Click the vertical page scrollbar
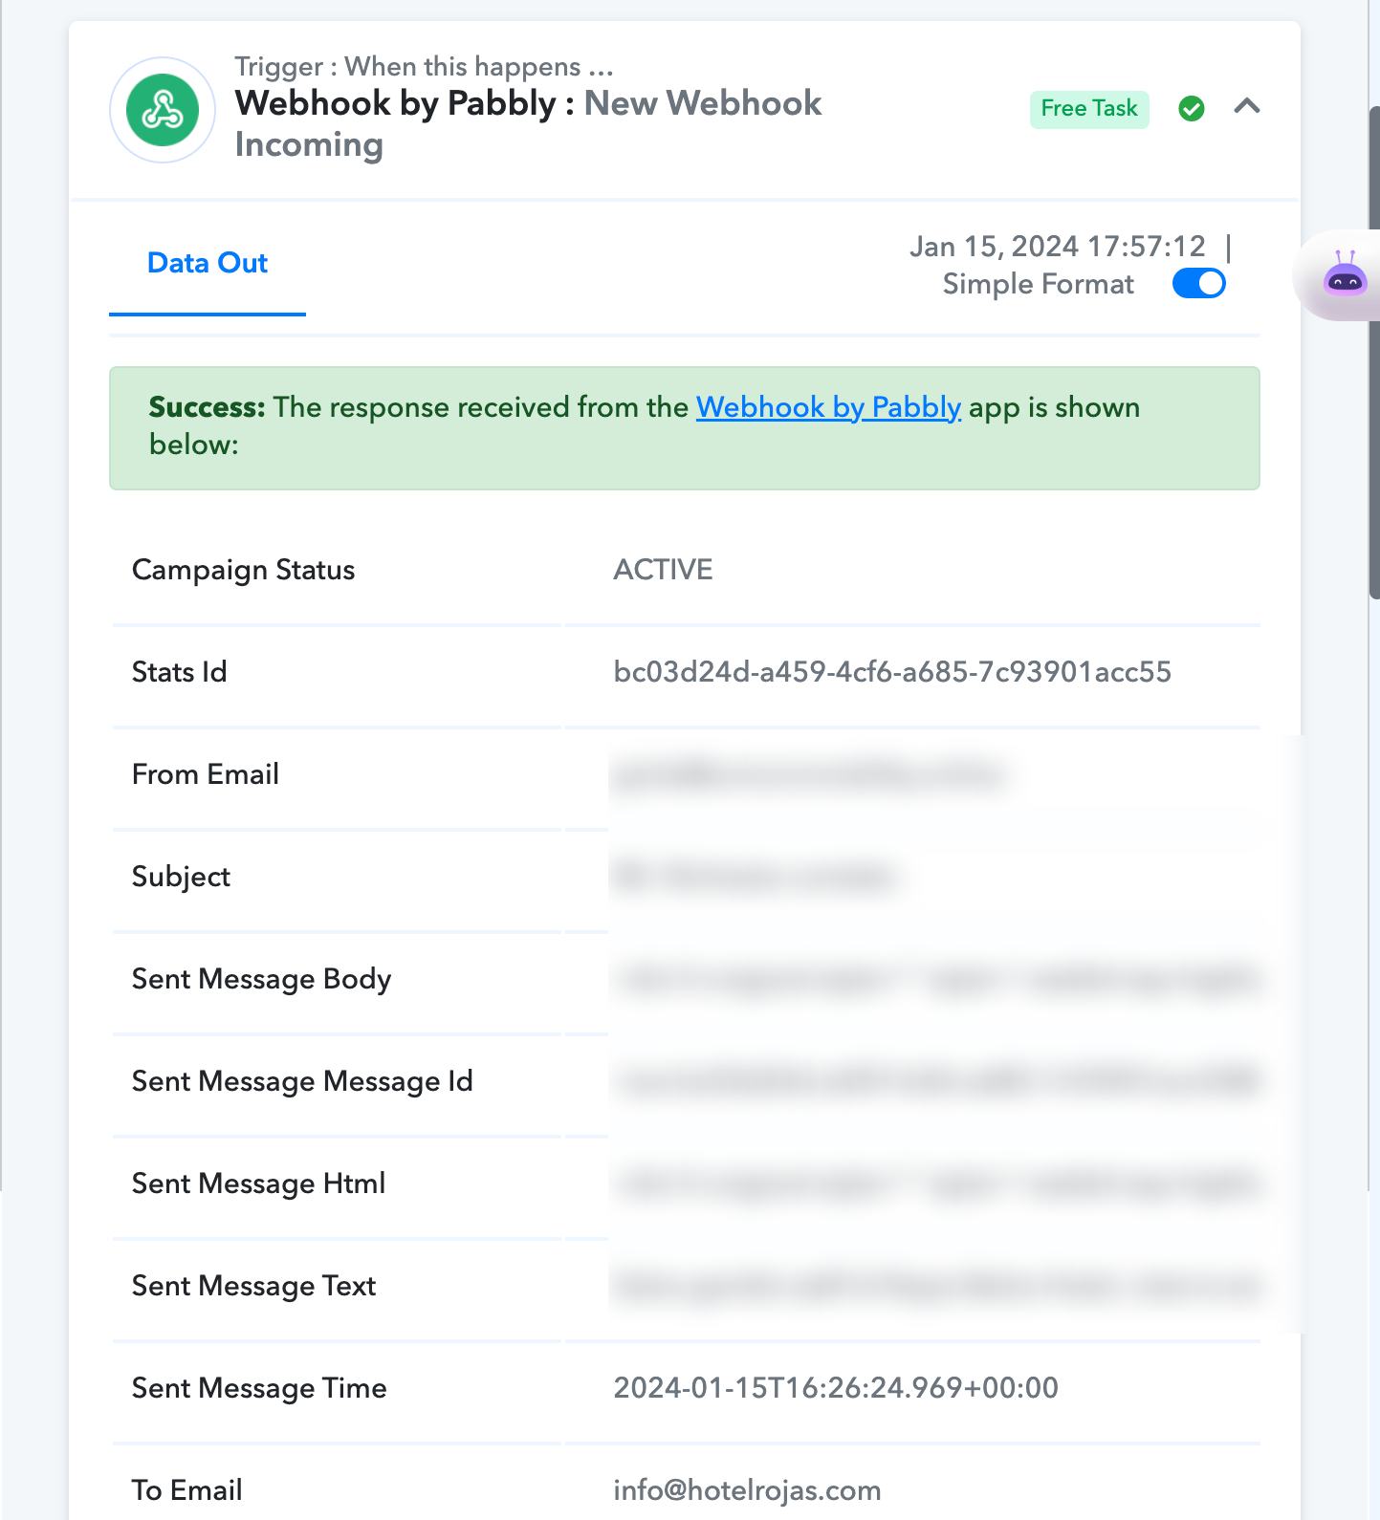The width and height of the screenshot is (1380, 1520). tap(1374, 354)
